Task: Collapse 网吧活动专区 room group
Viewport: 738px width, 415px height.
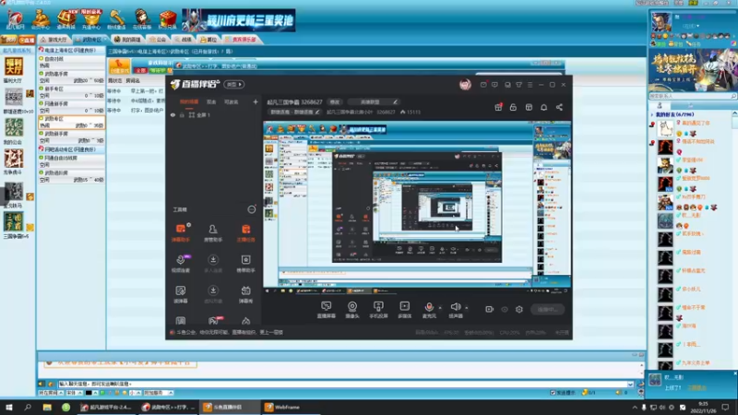Action: [x=71, y=149]
